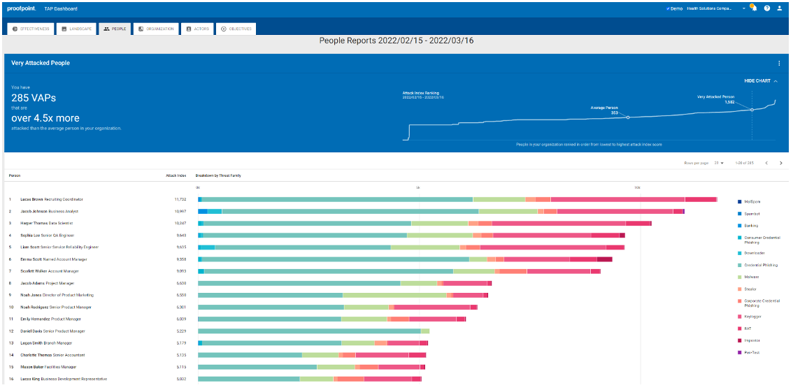Viewport: 793px width, 390px height.
Task: Click attack index value 11,732
Action: (180, 199)
